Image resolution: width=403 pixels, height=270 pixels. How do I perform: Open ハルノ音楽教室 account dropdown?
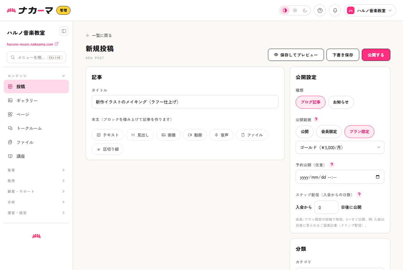point(370,10)
